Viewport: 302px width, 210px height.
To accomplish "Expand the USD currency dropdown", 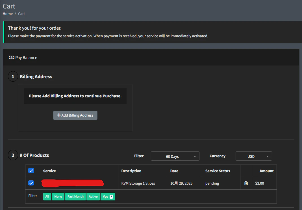I will (x=253, y=156).
